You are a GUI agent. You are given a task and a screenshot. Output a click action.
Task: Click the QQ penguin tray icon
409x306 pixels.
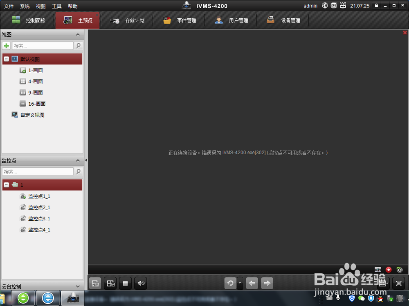click(x=380, y=298)
